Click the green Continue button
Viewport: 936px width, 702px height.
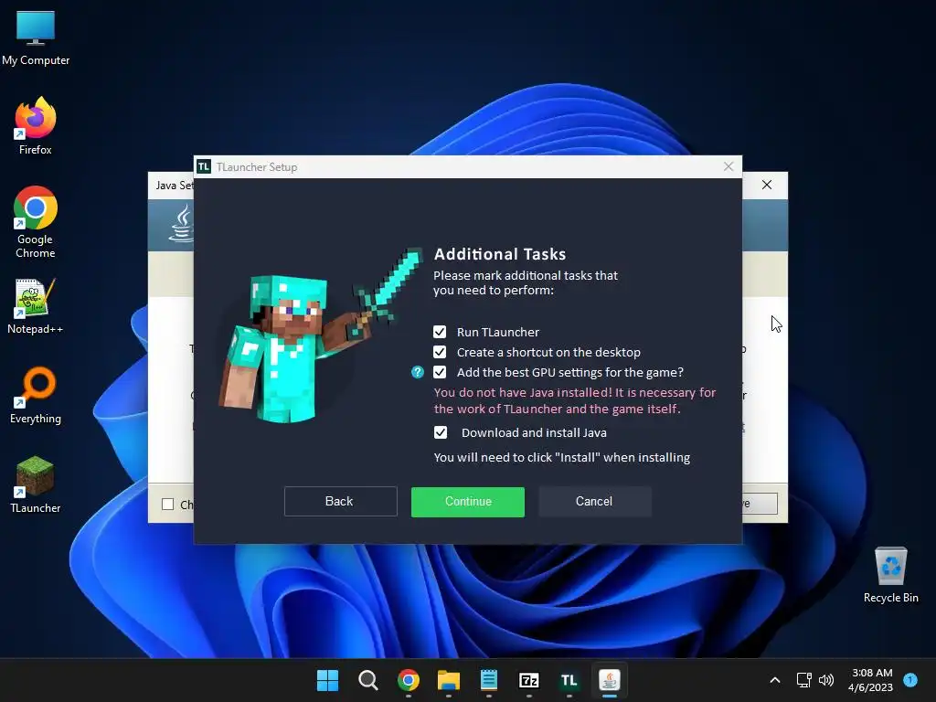467,502
